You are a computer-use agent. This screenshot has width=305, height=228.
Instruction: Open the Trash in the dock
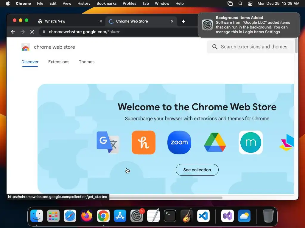[268, 216]
